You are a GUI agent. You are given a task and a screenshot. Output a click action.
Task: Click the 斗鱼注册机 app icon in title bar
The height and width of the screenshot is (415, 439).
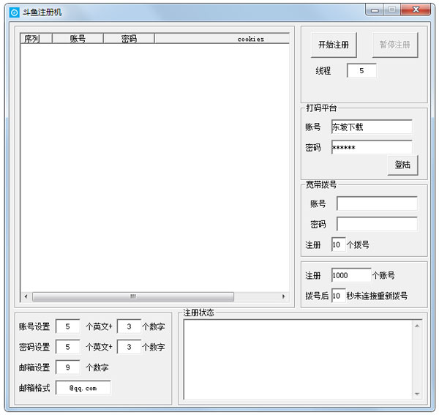(x=14, y=12)
